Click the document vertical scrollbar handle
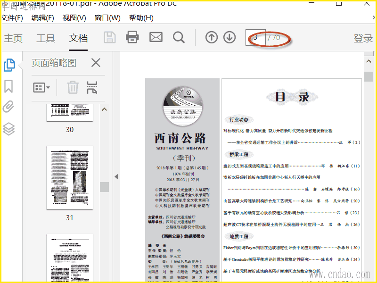The image size is (377, 283). [369, 77]
